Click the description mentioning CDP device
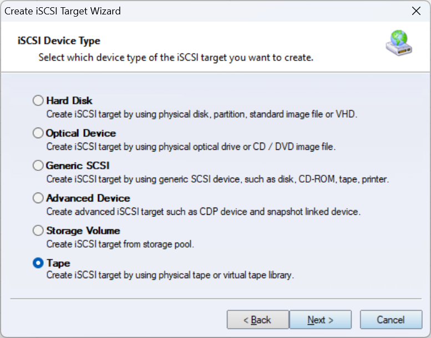Viewport: 431px width, 338px height. click(203, 211)
